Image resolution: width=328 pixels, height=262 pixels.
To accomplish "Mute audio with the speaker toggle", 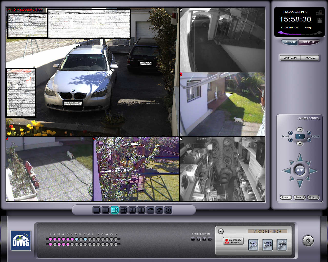I will (x=221, y=231).
